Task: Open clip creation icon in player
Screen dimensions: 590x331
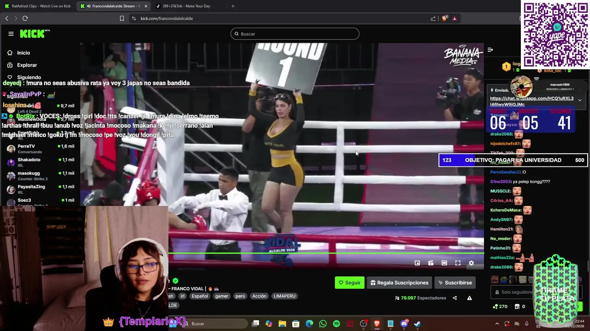Action: [431, 263]
